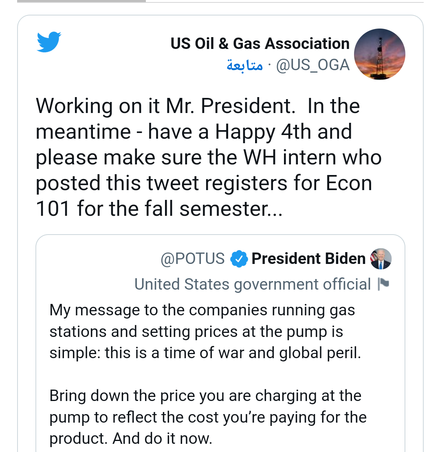Image resolution: width=440 pixels, height=452 pixels.
Task: Open President Biden's small profile photo
Action: pos(381,259)
